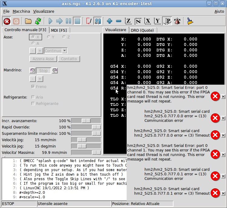Select the Visualizzare preview tab
The image size is (227, 208).
point(115,30)
